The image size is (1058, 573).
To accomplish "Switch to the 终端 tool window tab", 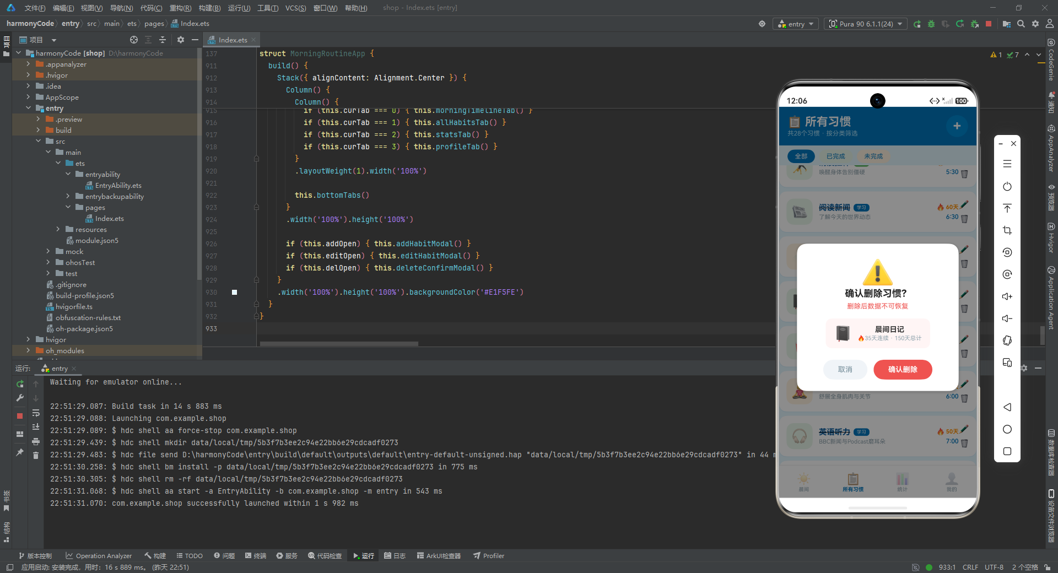I will [256, 555].
